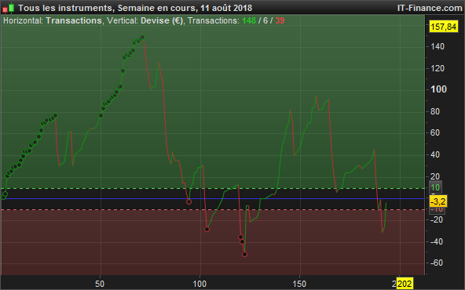
Task: Open the Devise (€) vertical axis setting
Action: click(162, 20)
